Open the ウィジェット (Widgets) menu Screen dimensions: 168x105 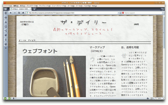pyautogui.click(x=45, y=6)
